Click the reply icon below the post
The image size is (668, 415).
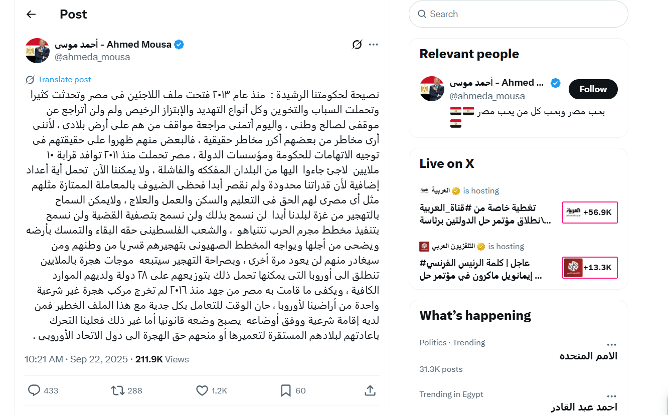(33, 390)
